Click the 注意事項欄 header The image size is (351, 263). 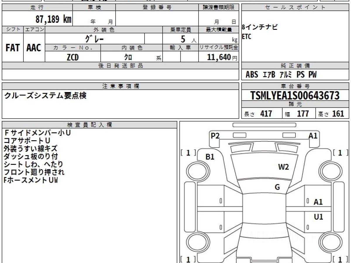pos(121,86)
